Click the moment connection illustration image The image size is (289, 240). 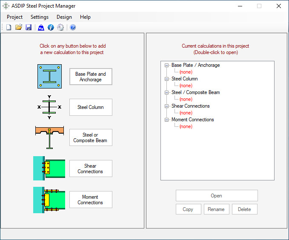[x=49, y=200]
